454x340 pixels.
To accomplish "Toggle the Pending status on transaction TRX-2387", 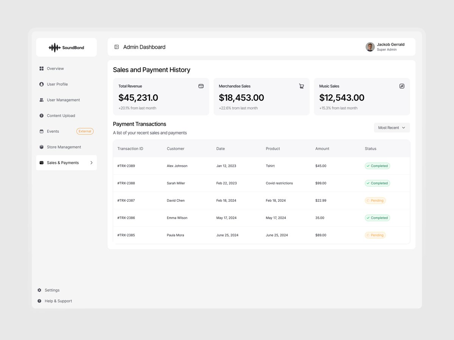I will click(375, 200).
